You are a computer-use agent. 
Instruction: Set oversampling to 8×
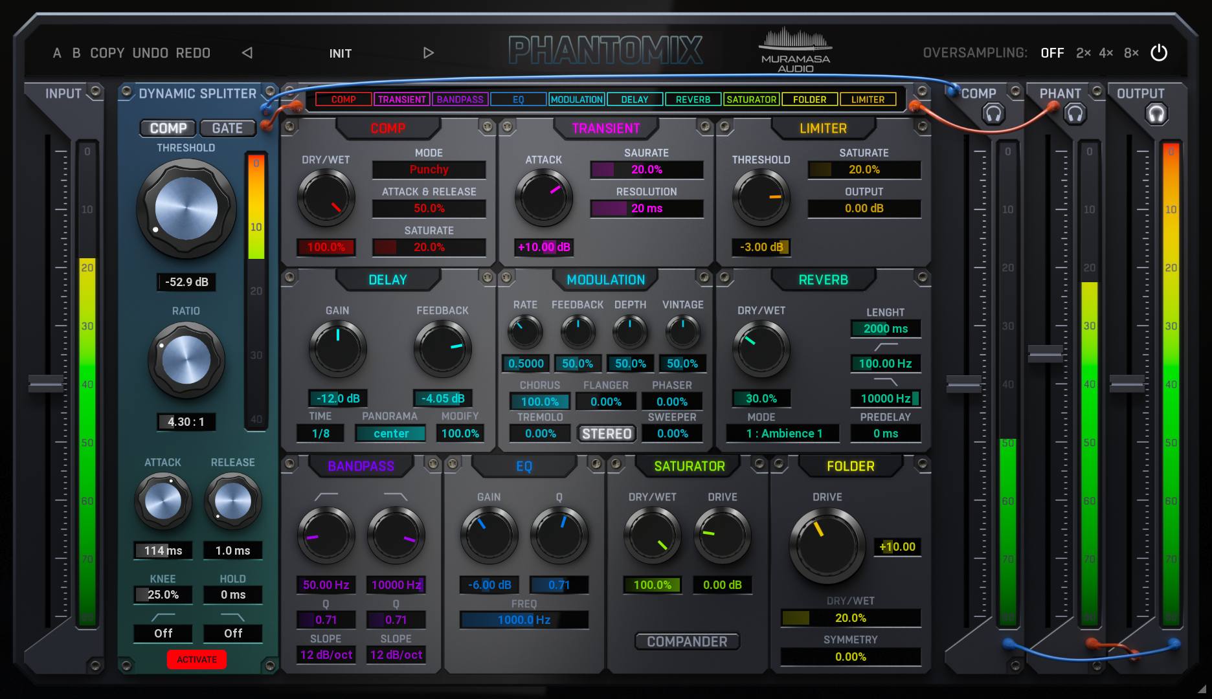click(1131, 53)
